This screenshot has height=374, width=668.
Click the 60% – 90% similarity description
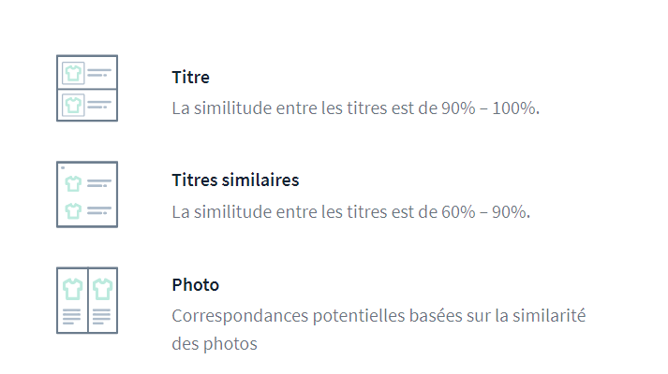[351, 212]
